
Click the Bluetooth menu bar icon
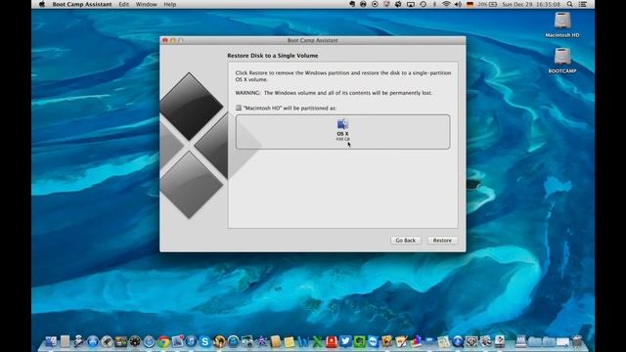tap(434, 4)
